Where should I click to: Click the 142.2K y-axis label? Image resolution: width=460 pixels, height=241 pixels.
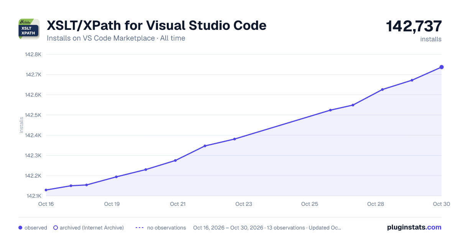33,176
